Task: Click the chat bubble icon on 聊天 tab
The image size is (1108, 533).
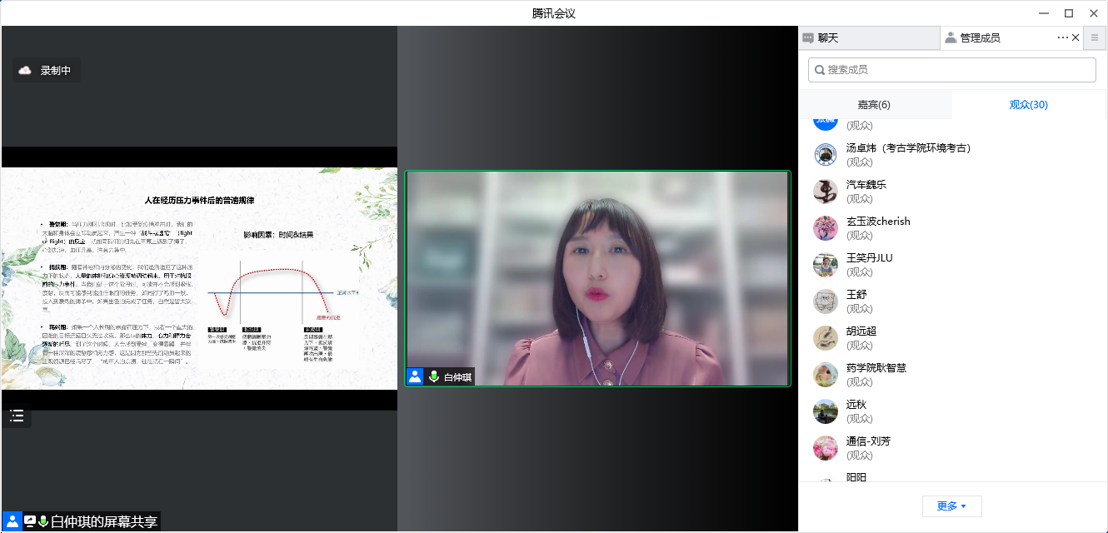Action: click(x=808, y=37)
